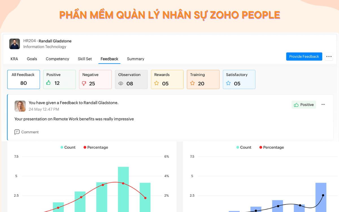The height and width of the screenshot is (212, 339).
Task: Filter by Positive feedback card
Action: [x=59, y=79]
